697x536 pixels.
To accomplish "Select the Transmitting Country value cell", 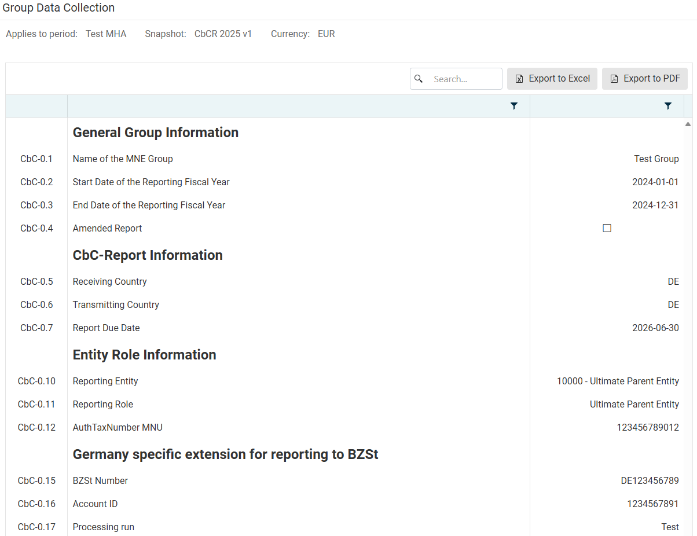I will pyautogui.click(x=673, y=304).
